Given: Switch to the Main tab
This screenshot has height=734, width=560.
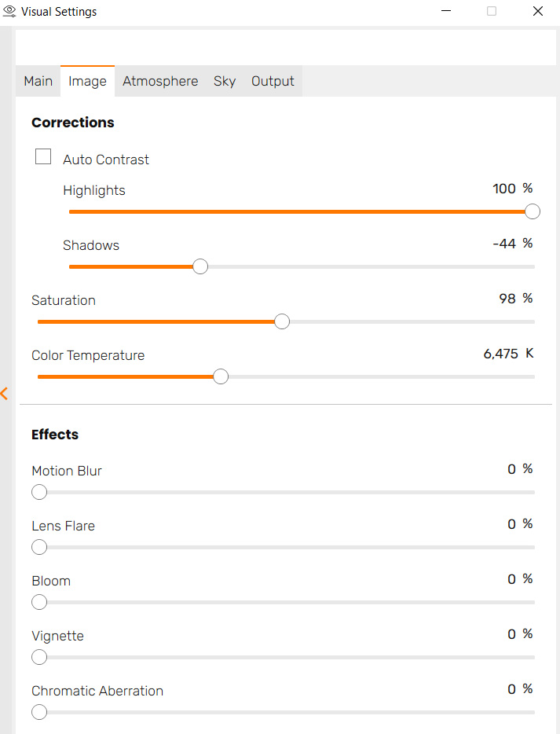Looking at the screenshot, I should pyautogui.click(x=38, y=82).
